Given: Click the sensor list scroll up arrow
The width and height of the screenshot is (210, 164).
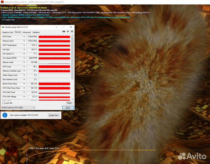Looking at the screenshot, I should click(72, 36).
